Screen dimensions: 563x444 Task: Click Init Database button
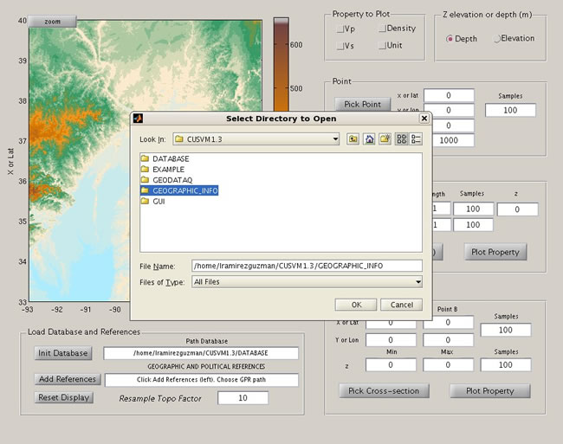[x=63, y=353]
